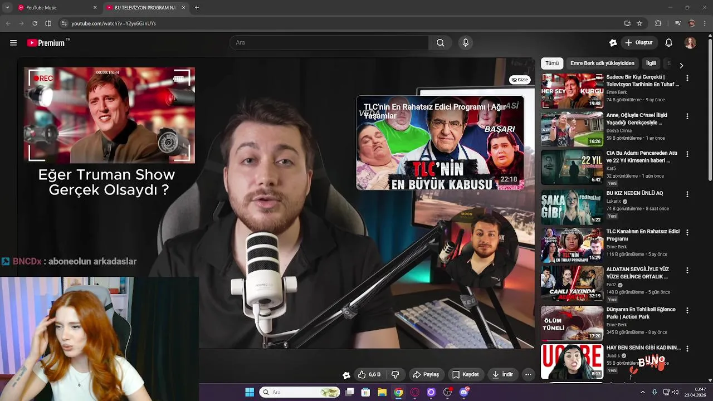Start voice search with microphone icon

tap(466, 42)
